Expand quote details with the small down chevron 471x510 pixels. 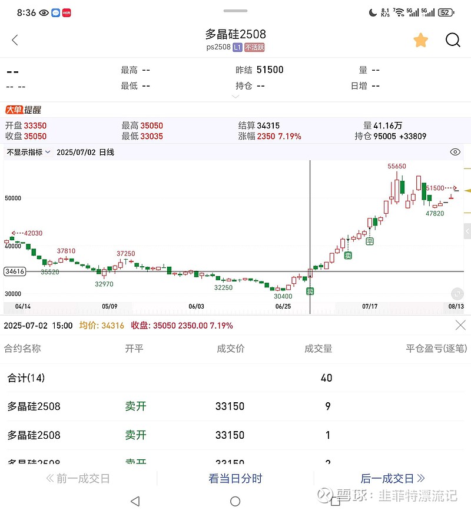235,97
